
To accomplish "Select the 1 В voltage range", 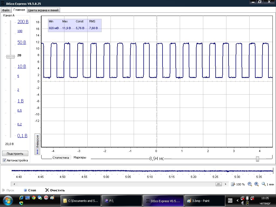I will click(x=20, y=101).
